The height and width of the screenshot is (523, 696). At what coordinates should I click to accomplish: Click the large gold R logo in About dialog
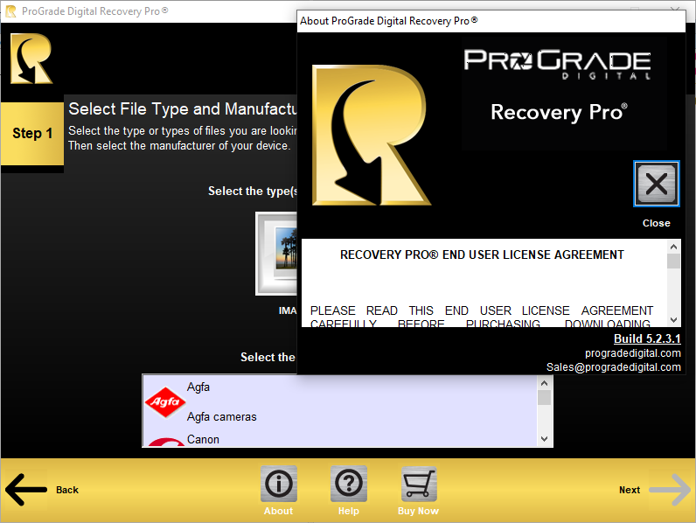[x=371, y=136]
